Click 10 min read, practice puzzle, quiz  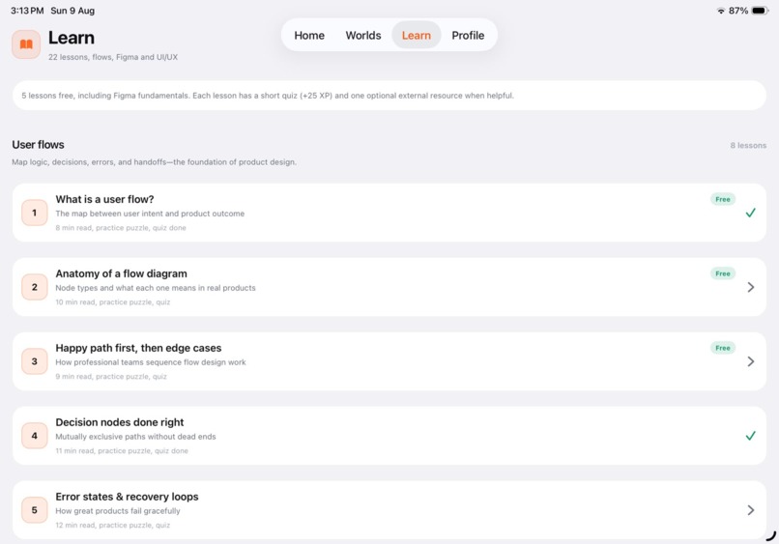(x=113, y=302)
